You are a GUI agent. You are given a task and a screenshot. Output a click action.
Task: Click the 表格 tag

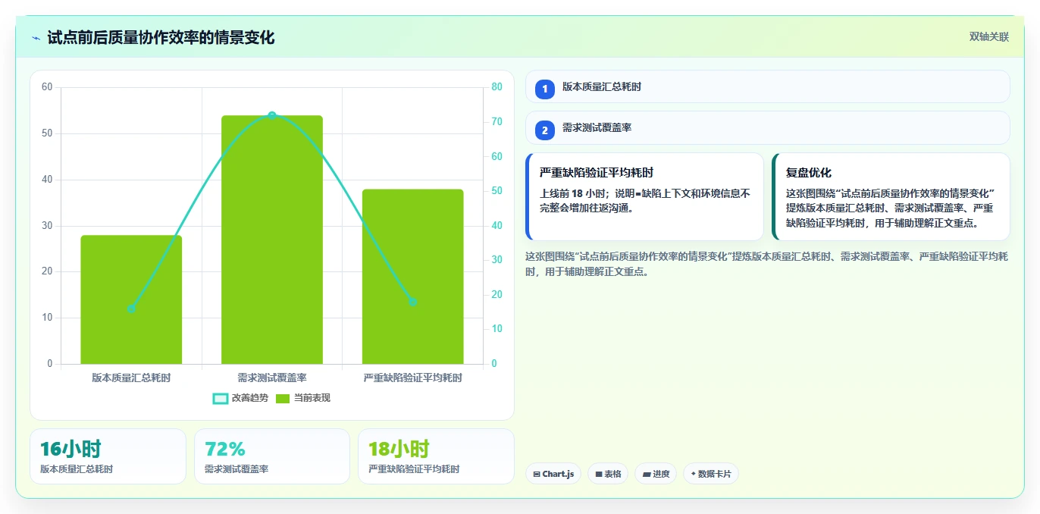point(608,474)
